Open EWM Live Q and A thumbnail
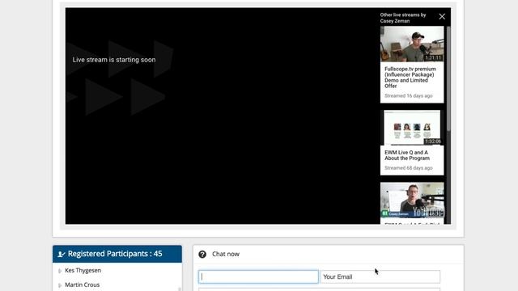Image resolution: width=518 pixels, height=291 pixels. (x=412, y=128)
